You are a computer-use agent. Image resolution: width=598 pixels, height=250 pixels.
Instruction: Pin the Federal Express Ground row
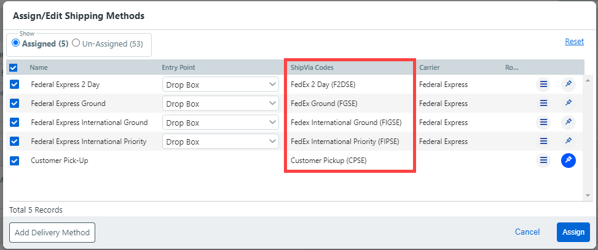(x=568, y=104)
